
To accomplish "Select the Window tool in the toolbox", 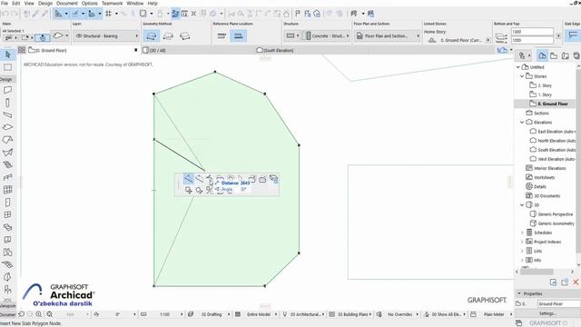I will (x=7, y=214).
